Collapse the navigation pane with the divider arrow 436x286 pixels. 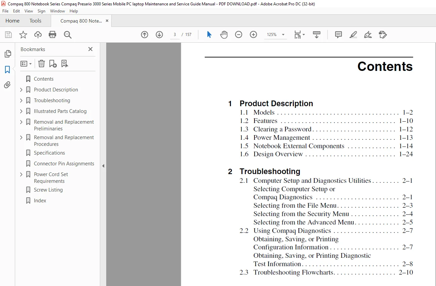tap(103, 166)
